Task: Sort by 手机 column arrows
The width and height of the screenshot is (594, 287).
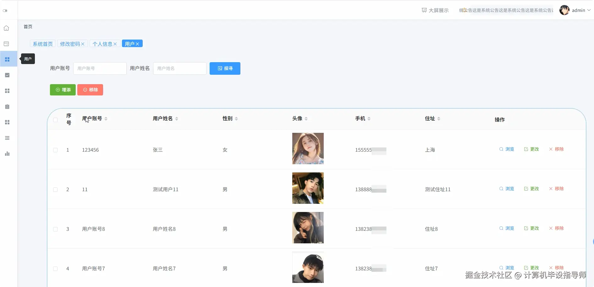Action: point(369,119)
